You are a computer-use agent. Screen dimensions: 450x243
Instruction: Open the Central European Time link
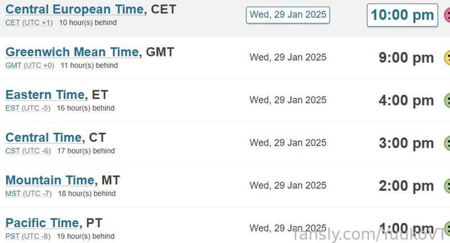[x=75, y=10]
